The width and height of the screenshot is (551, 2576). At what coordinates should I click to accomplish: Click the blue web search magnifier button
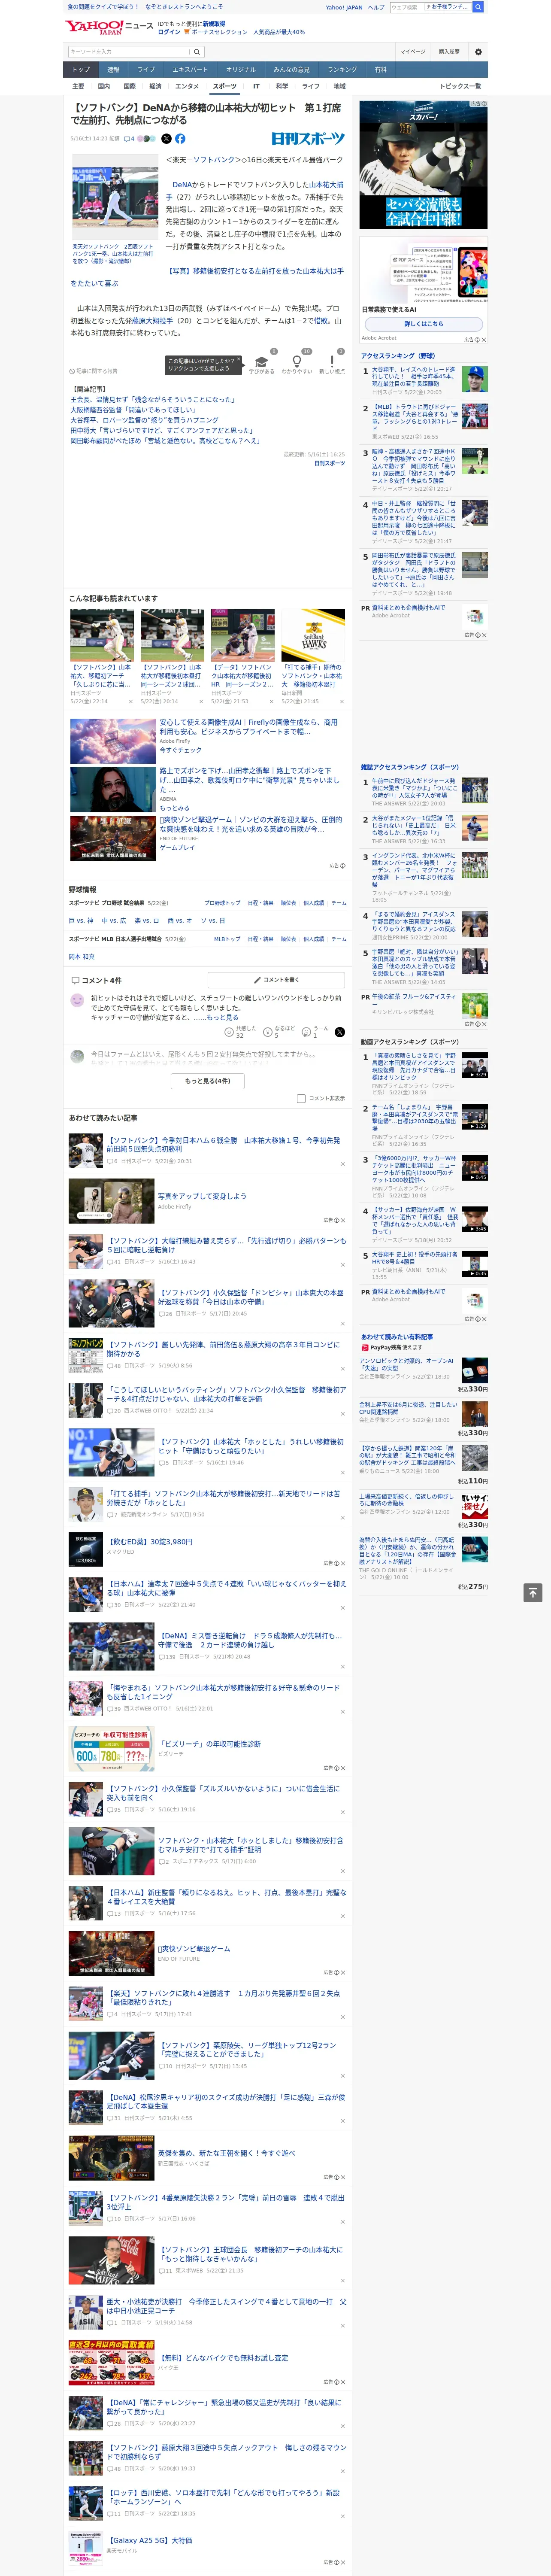tap(478, 7)
